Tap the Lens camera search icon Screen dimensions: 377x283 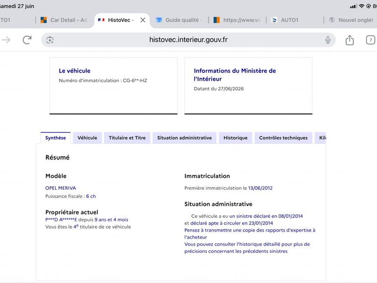pos(50,40)
